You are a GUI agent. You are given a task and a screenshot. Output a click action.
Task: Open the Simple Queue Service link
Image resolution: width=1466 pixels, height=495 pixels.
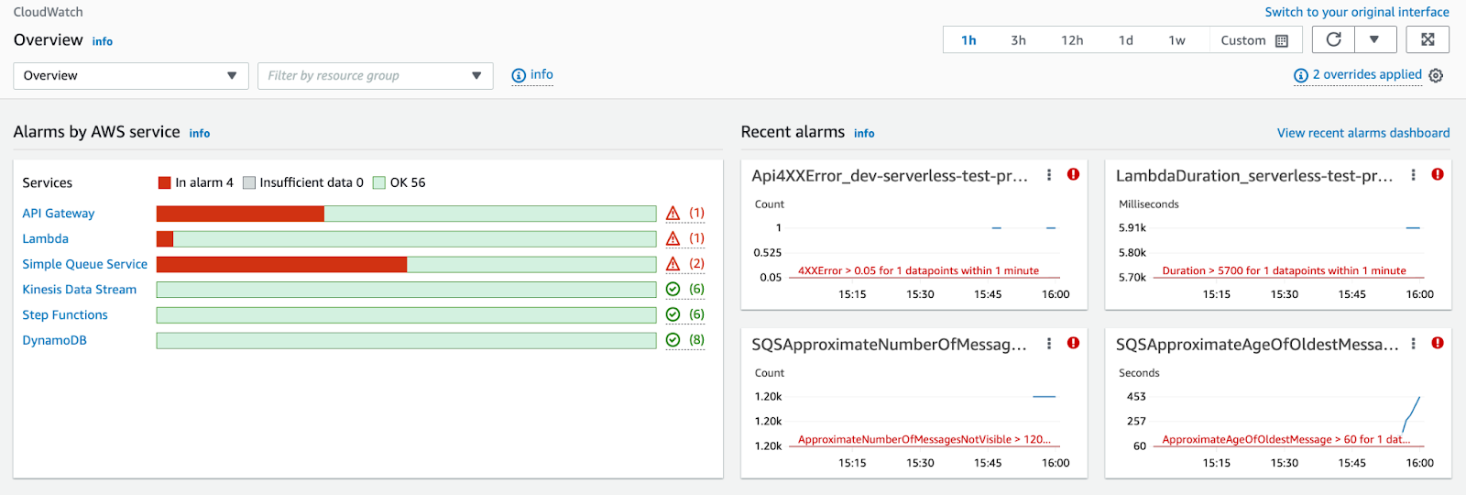click(85, 264)
